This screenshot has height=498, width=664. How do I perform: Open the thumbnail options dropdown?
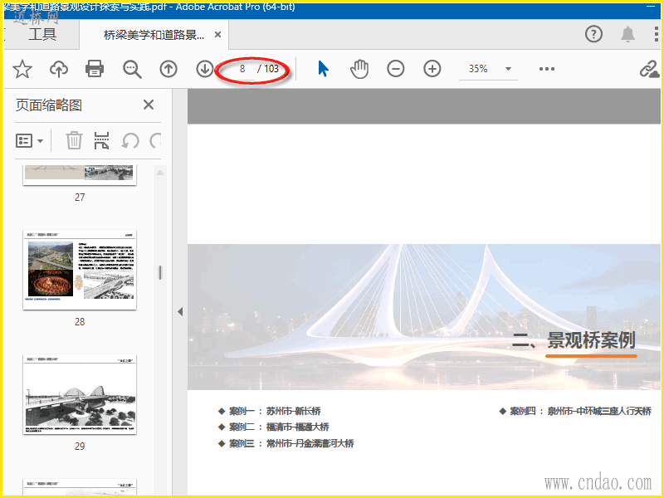(29, 140)
